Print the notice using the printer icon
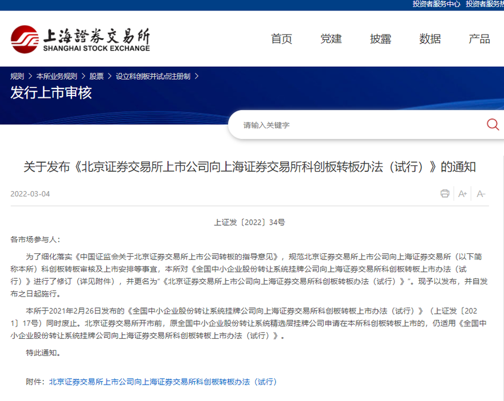 445,193
